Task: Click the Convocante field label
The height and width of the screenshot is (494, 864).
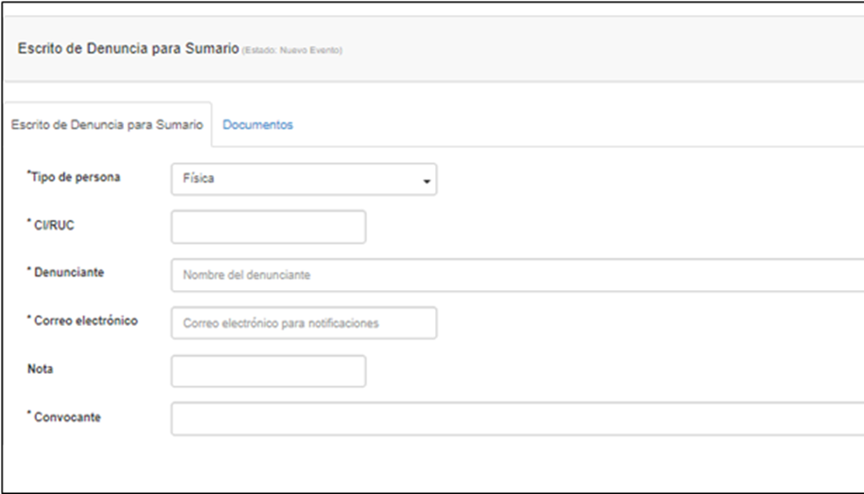Action: point(67,418)
